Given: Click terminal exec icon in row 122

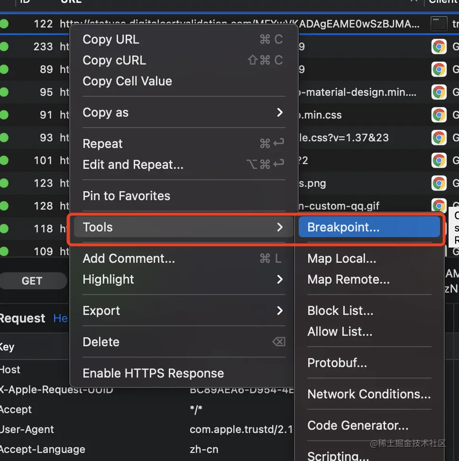Looking at the screenshot, I should coord(439,24).
